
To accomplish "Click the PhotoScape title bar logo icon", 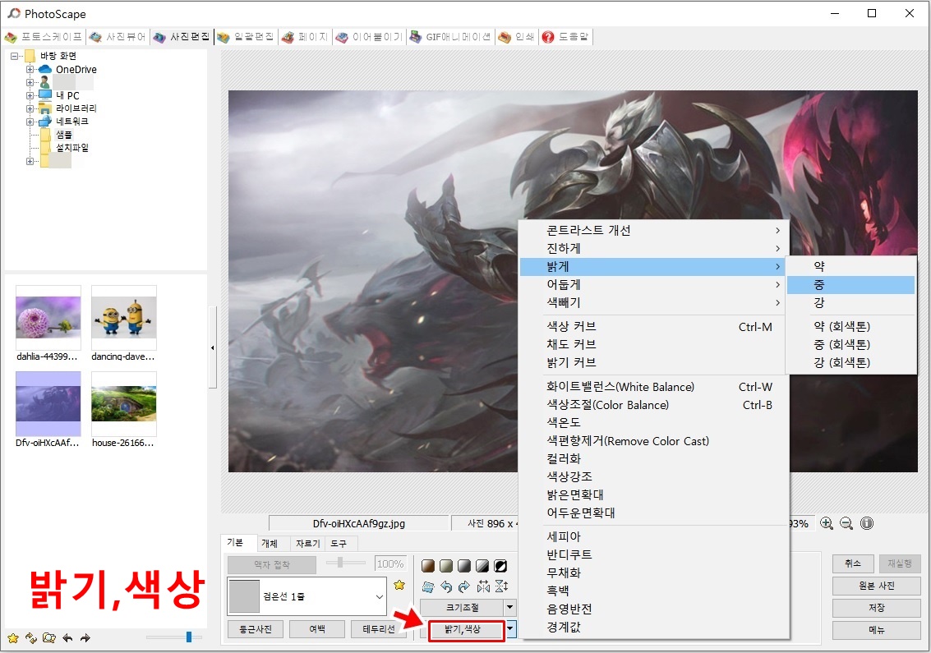I will click(13, 13).
